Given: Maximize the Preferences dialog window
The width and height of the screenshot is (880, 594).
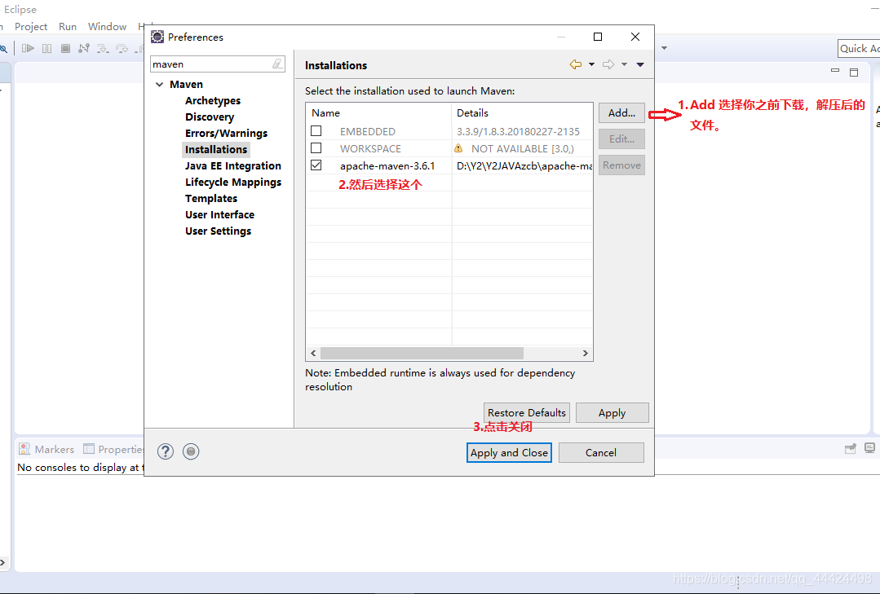Looking at the screenshot, I should [598, 37].
